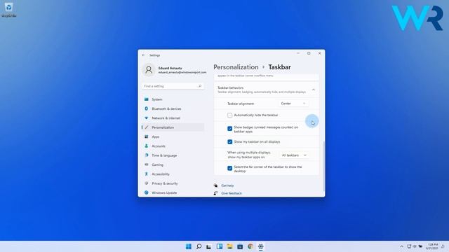Click the search magnifier in Find a setting
Screen dimensions: 449x252
[200, 86]
